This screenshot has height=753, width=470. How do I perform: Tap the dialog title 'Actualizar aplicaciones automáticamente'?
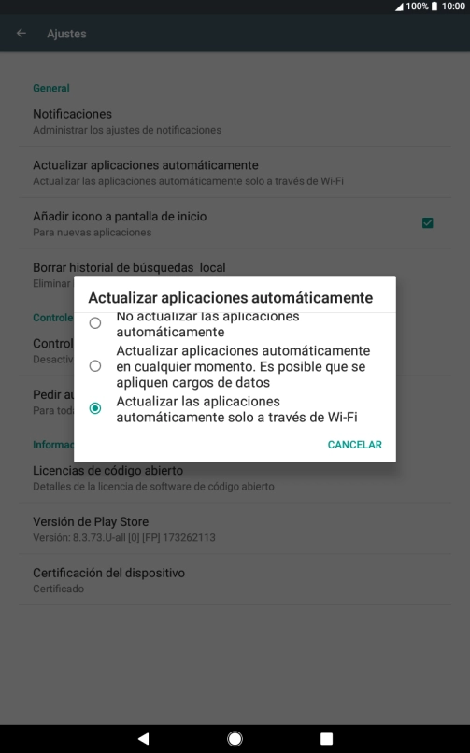[x=231, y=298]
